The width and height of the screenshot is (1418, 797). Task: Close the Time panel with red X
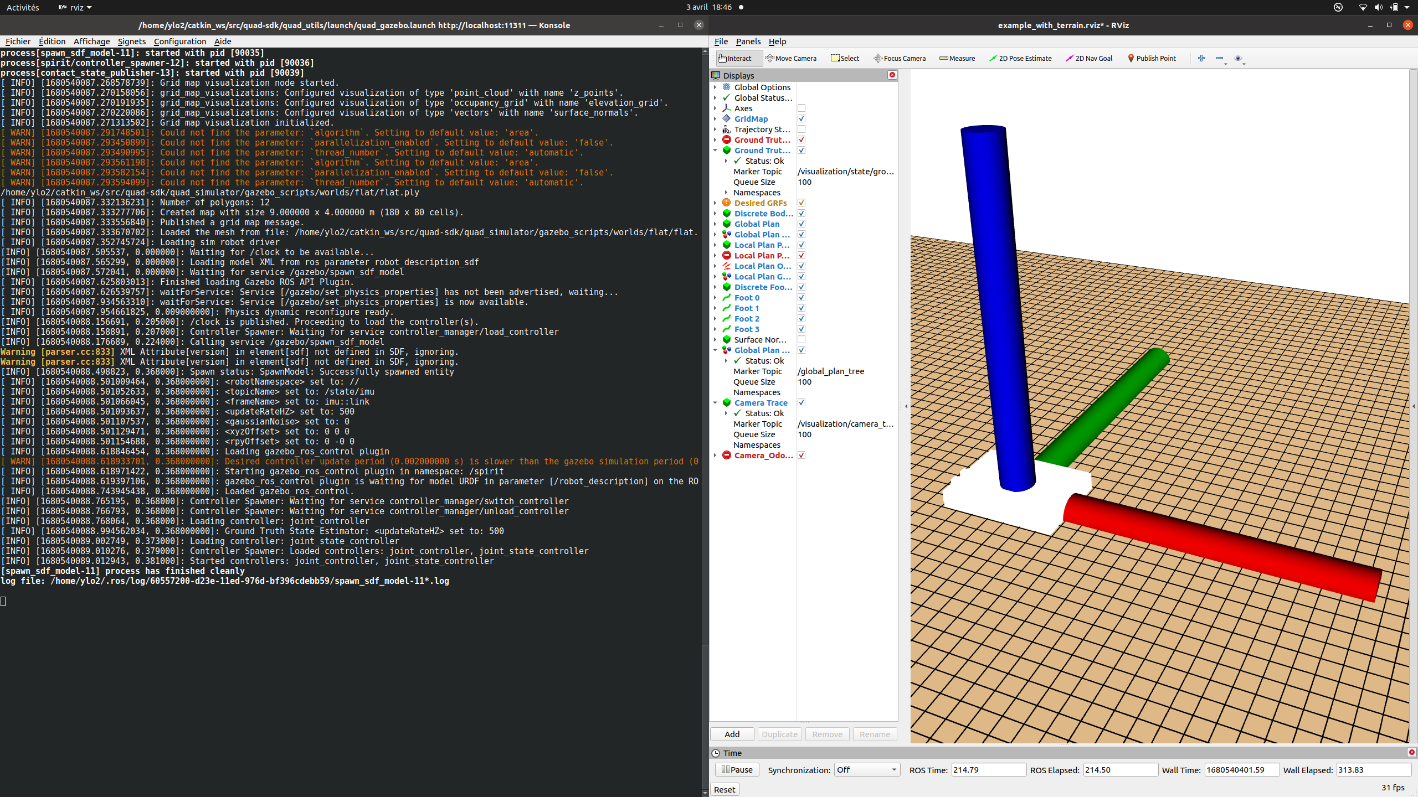click(x=1411, y=752)
